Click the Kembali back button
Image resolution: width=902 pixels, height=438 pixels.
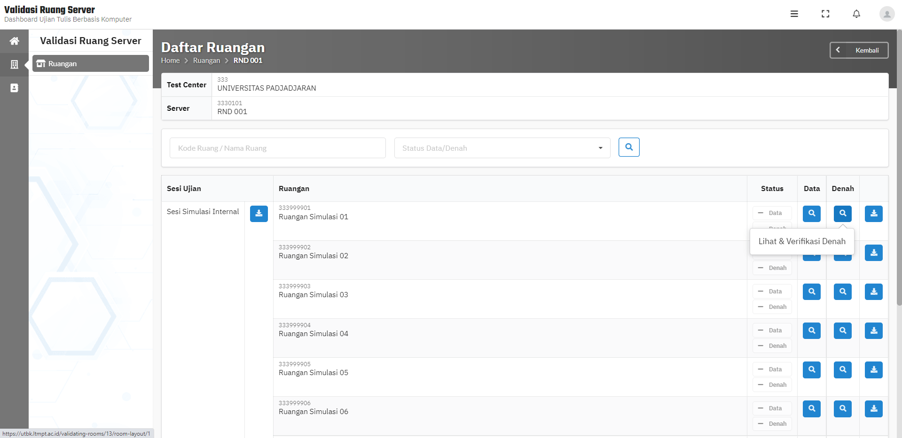pyautogui.click(x=859, y=50)
